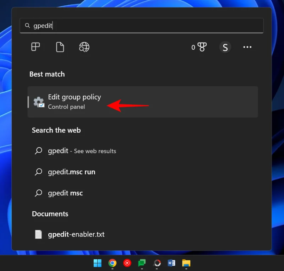Filter search results by Documents
284x271 pixels.
(60, 47)
